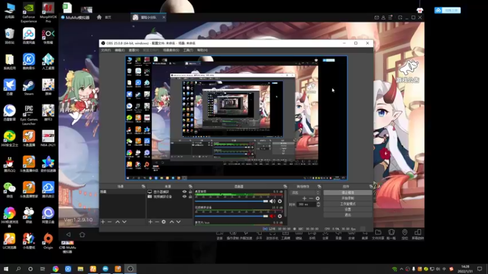This screenshot has height=274, width=488.
Task: Move the source down in Sources panel
Action: 178,222
